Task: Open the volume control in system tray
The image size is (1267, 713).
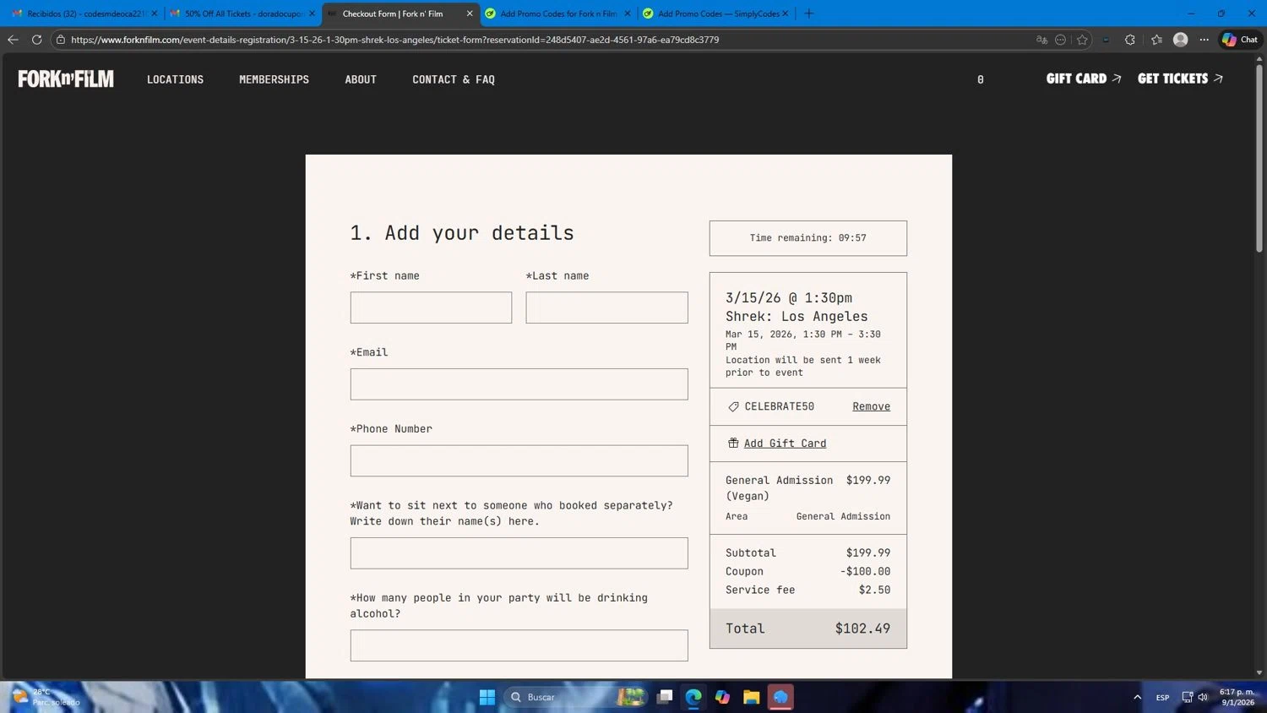Action: (x=1204, y=697)
